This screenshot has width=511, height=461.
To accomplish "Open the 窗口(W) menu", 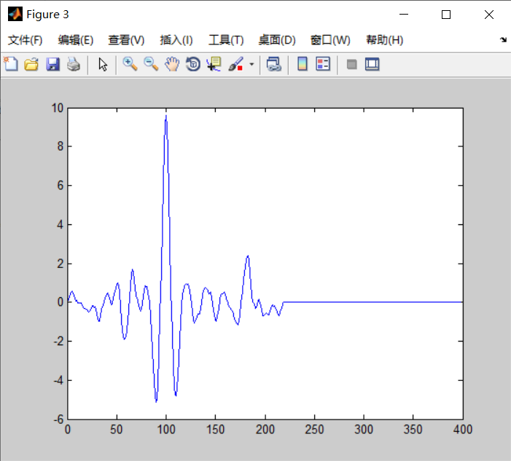I will [330, 40].
